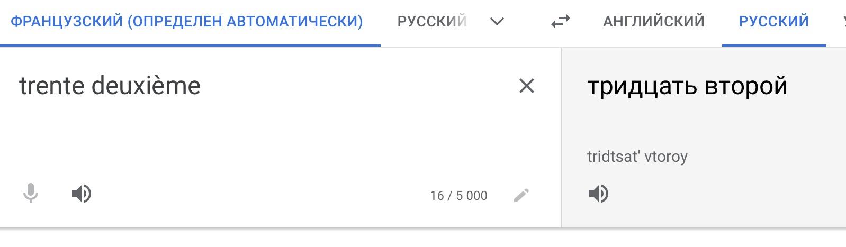The height and width of the screenshot is (247, 846).
Task: Click the word "trente" in input
Action: 51,86
